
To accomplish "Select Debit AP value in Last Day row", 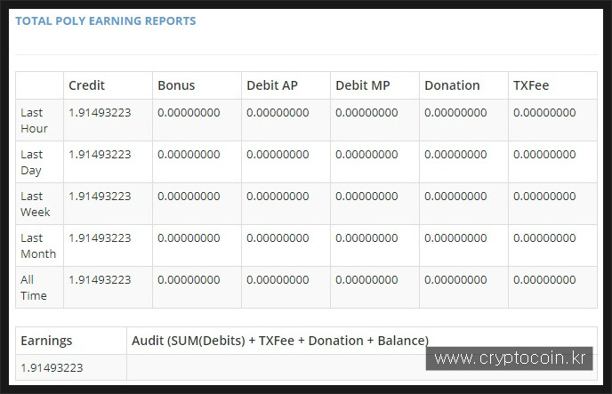I will coord(278,154).
